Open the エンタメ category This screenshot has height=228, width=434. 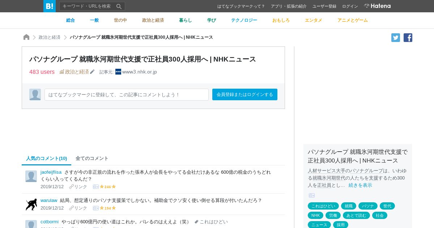point(314,20)
